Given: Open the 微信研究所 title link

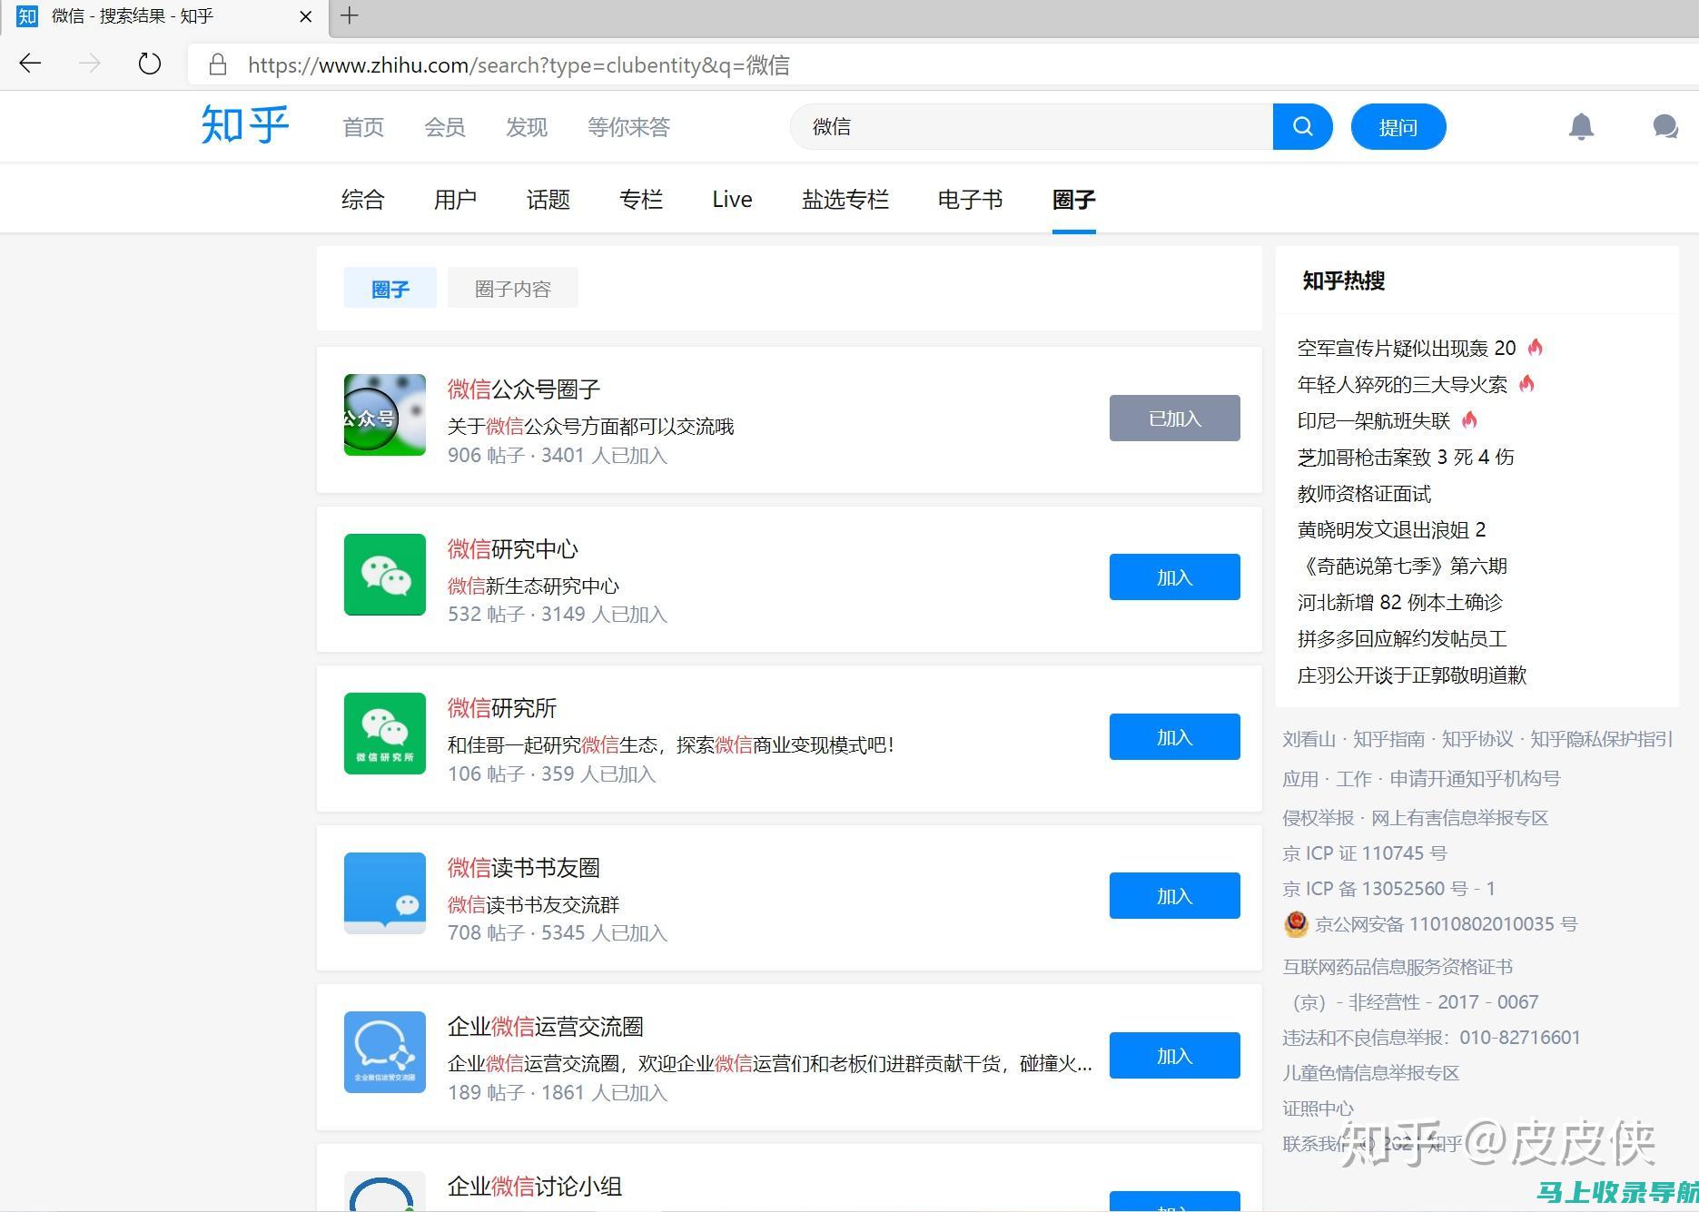Looking at the screenshot, I should coord(502,708).
